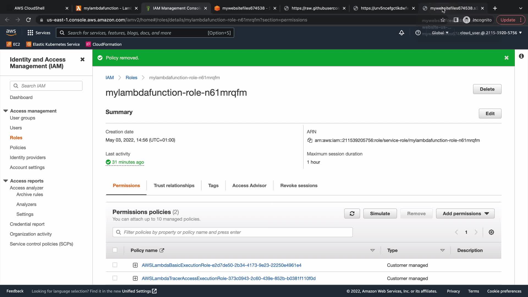528x297 pixels.
Task: Click the AWS support help icon
Action: coord(418,33)
